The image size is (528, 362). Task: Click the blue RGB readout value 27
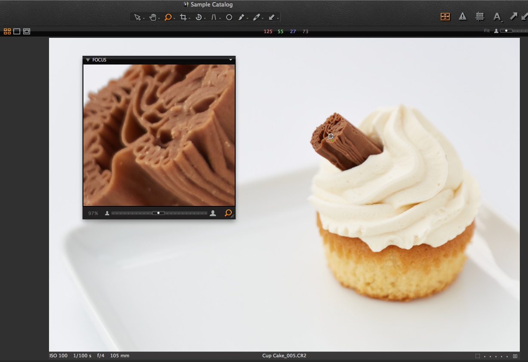[293, 31]
